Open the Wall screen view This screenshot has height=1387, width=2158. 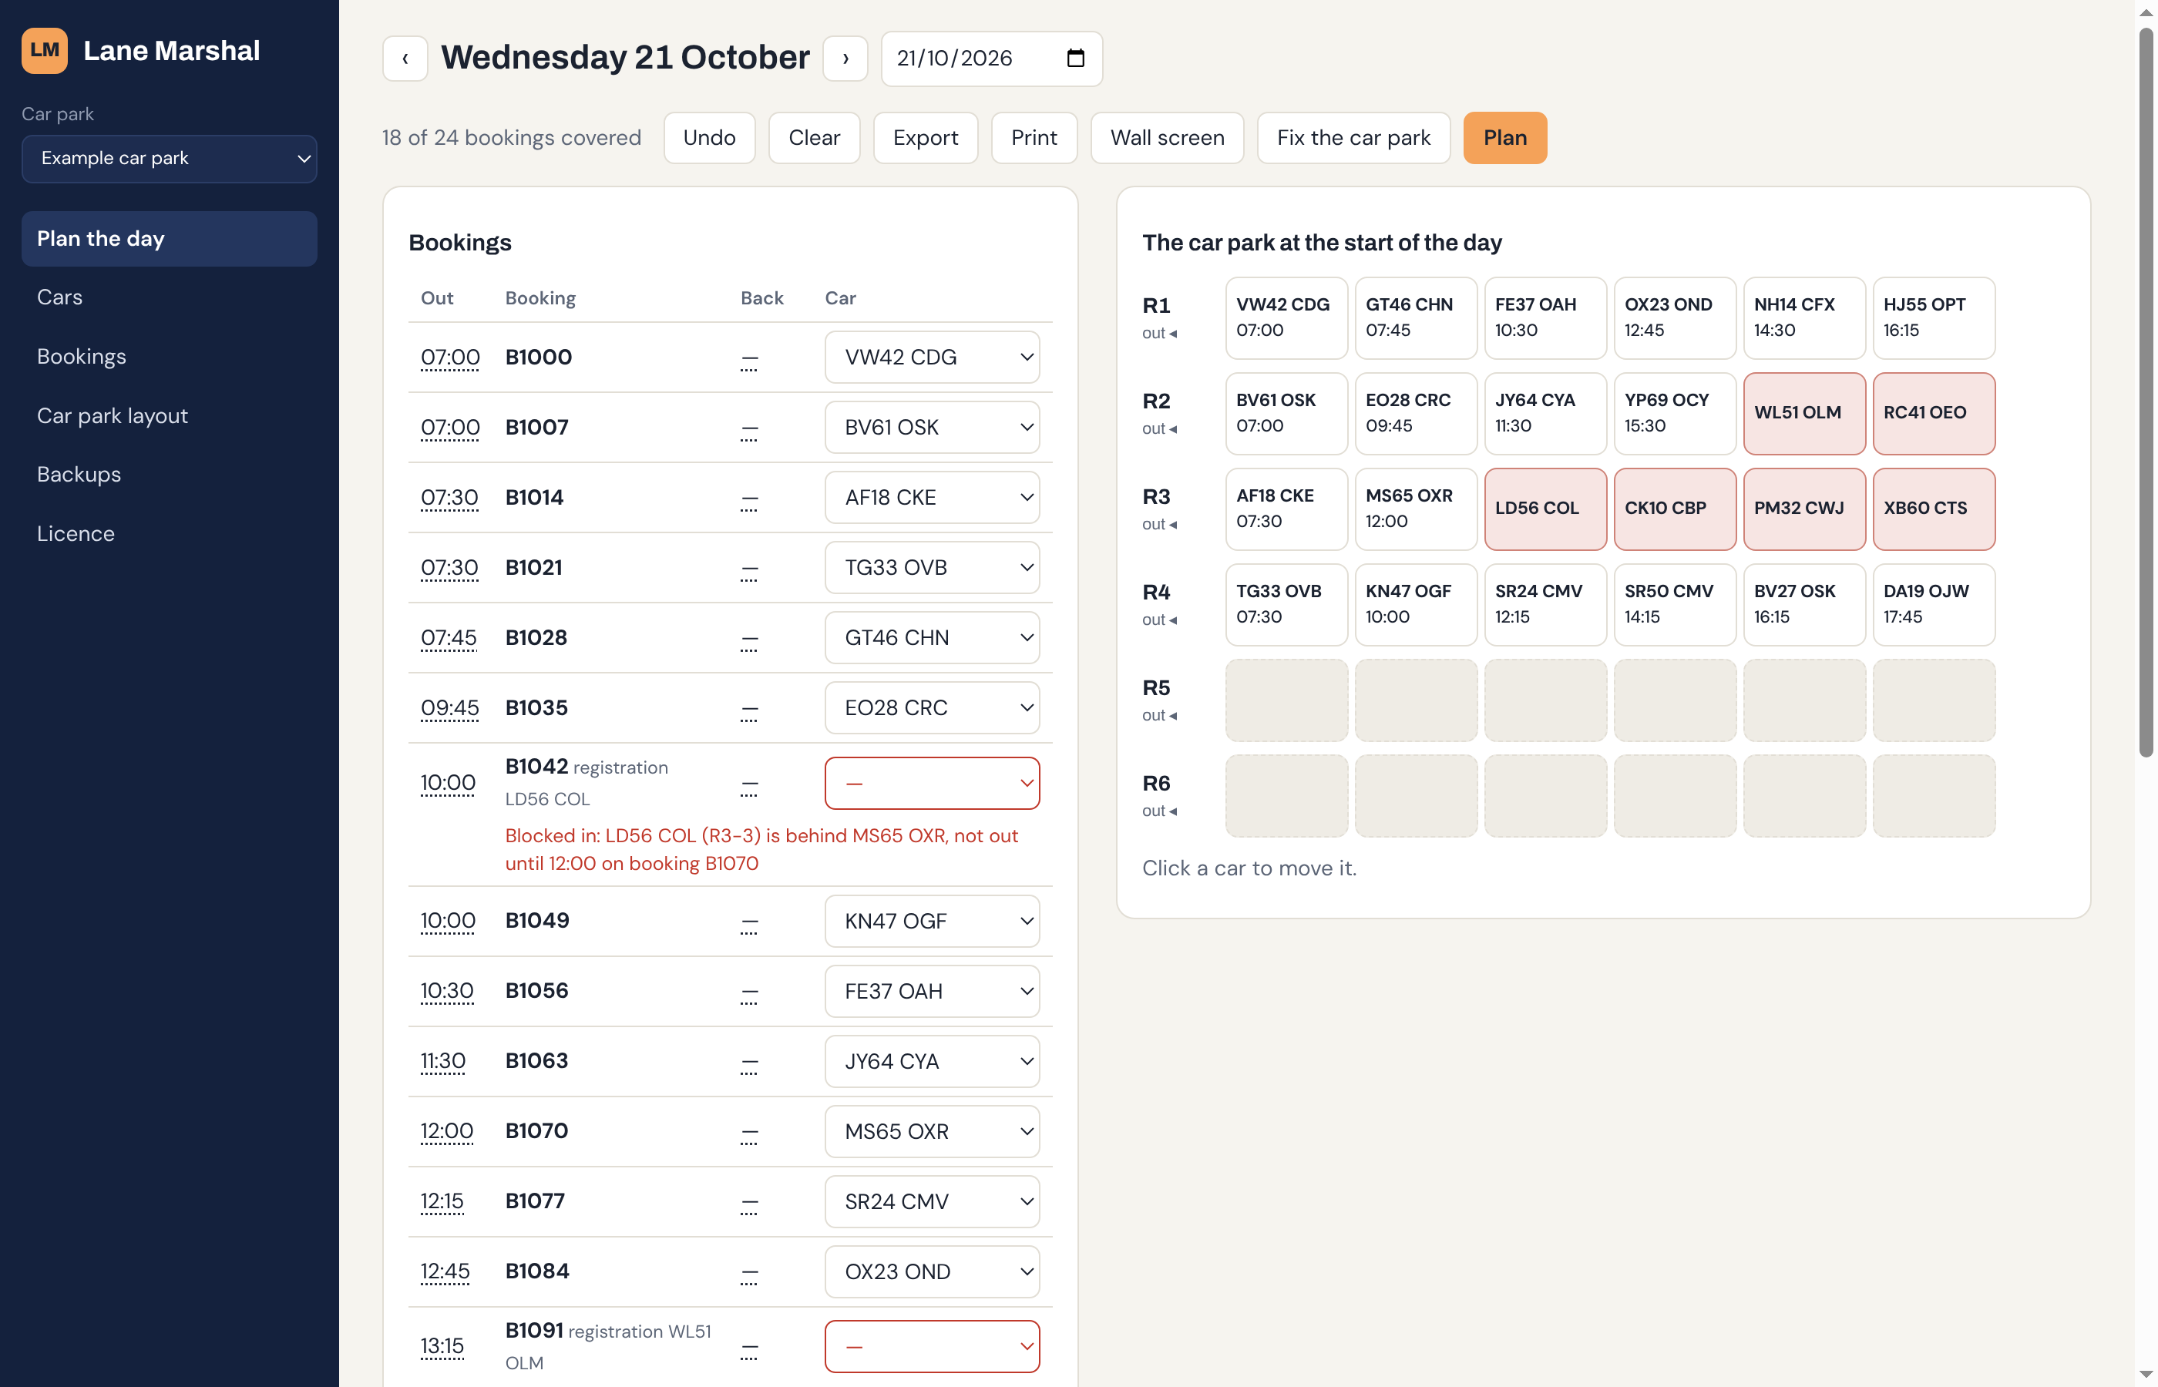tap(1166, 138)
